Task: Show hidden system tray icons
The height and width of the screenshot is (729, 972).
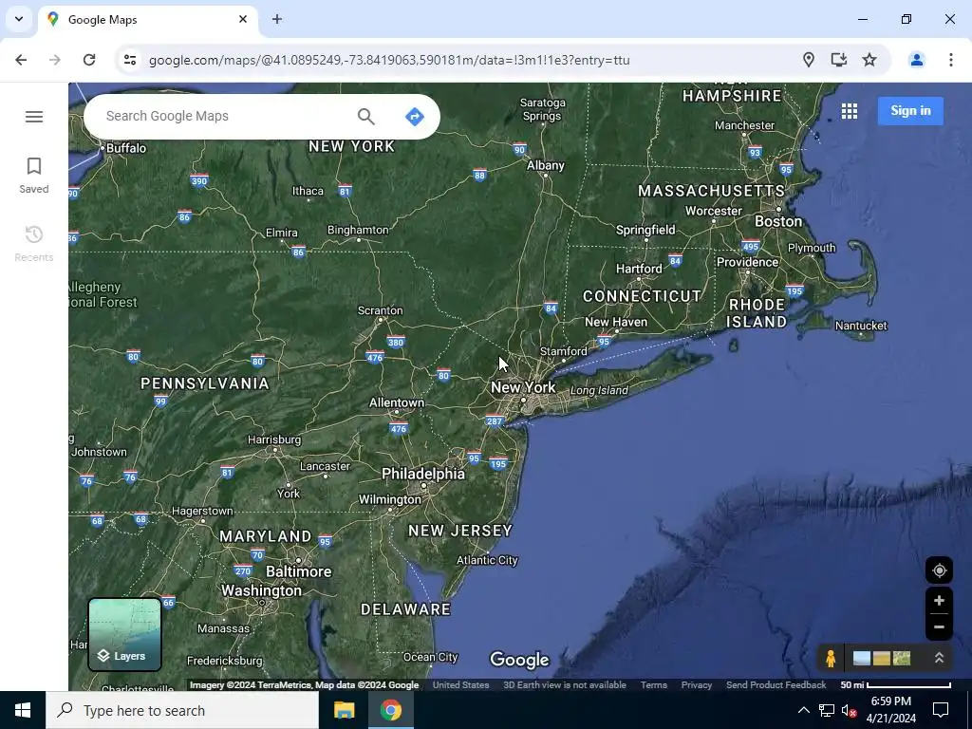Action: click(x=803, y=710)
